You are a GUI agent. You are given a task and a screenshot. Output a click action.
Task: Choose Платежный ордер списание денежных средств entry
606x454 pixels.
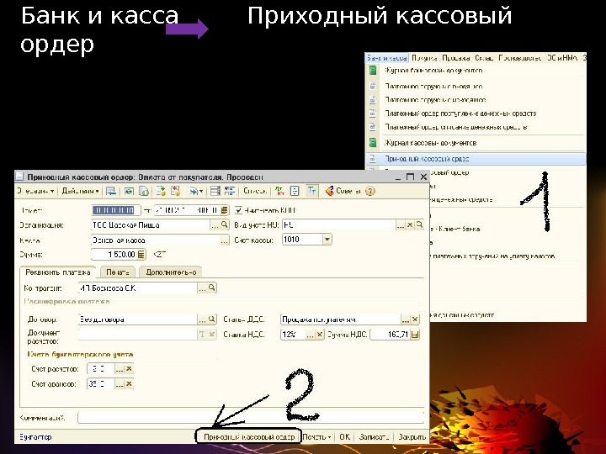pyautogui.click(x=456, y=127)
